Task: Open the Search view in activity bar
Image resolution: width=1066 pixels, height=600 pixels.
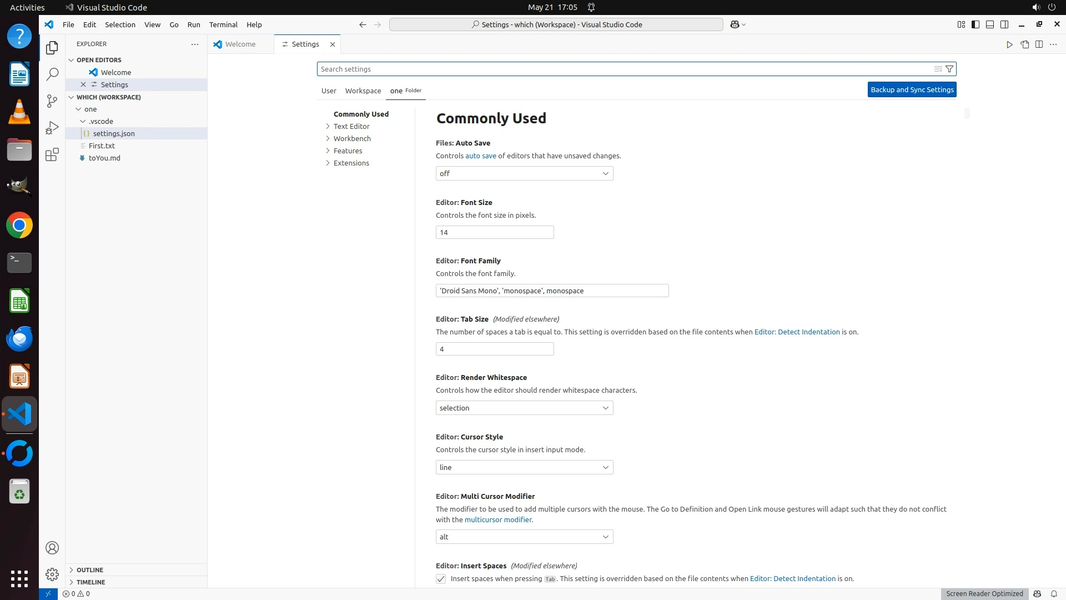Action: click(x=52, y=74)
